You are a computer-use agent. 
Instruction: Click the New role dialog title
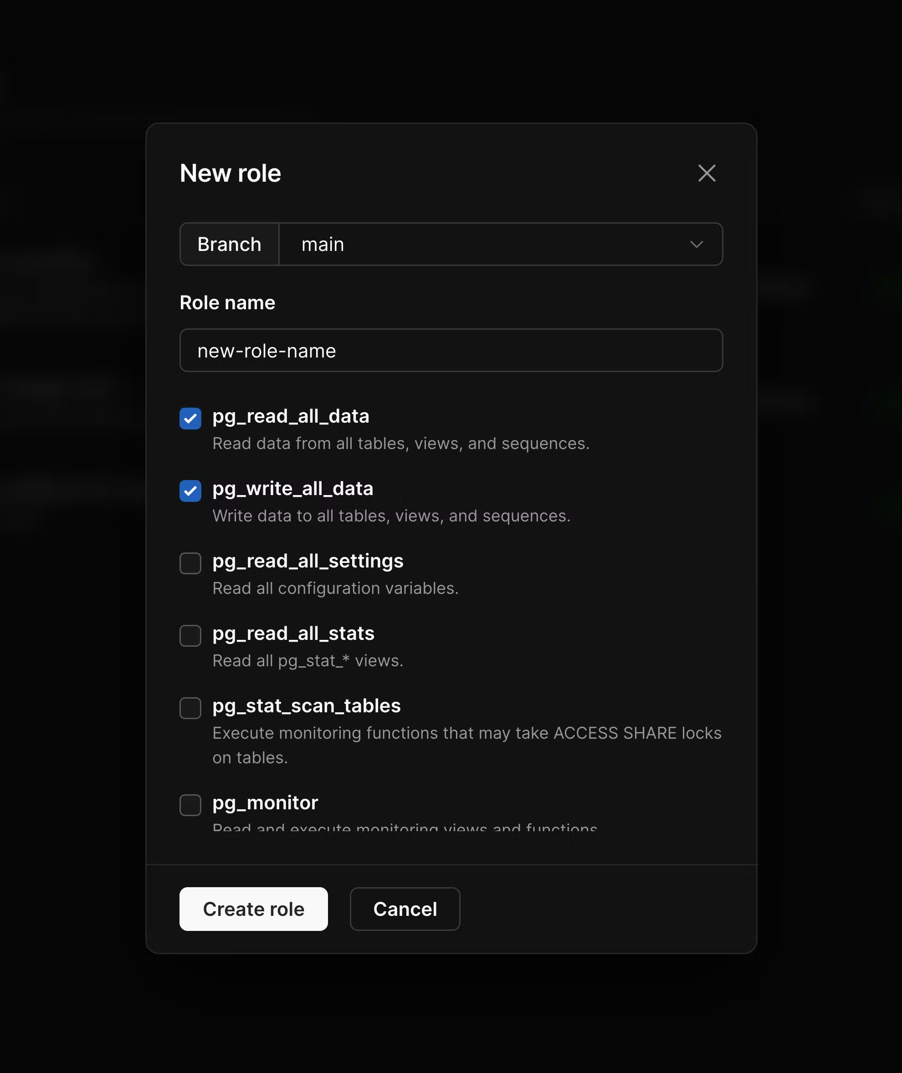tap(230, 174)
